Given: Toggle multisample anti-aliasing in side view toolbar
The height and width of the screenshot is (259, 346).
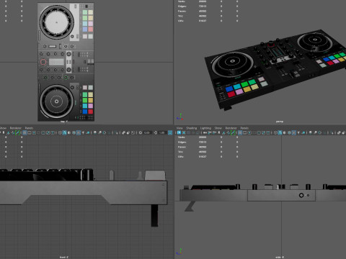Looking at the screenshot, I should [320, 132].
